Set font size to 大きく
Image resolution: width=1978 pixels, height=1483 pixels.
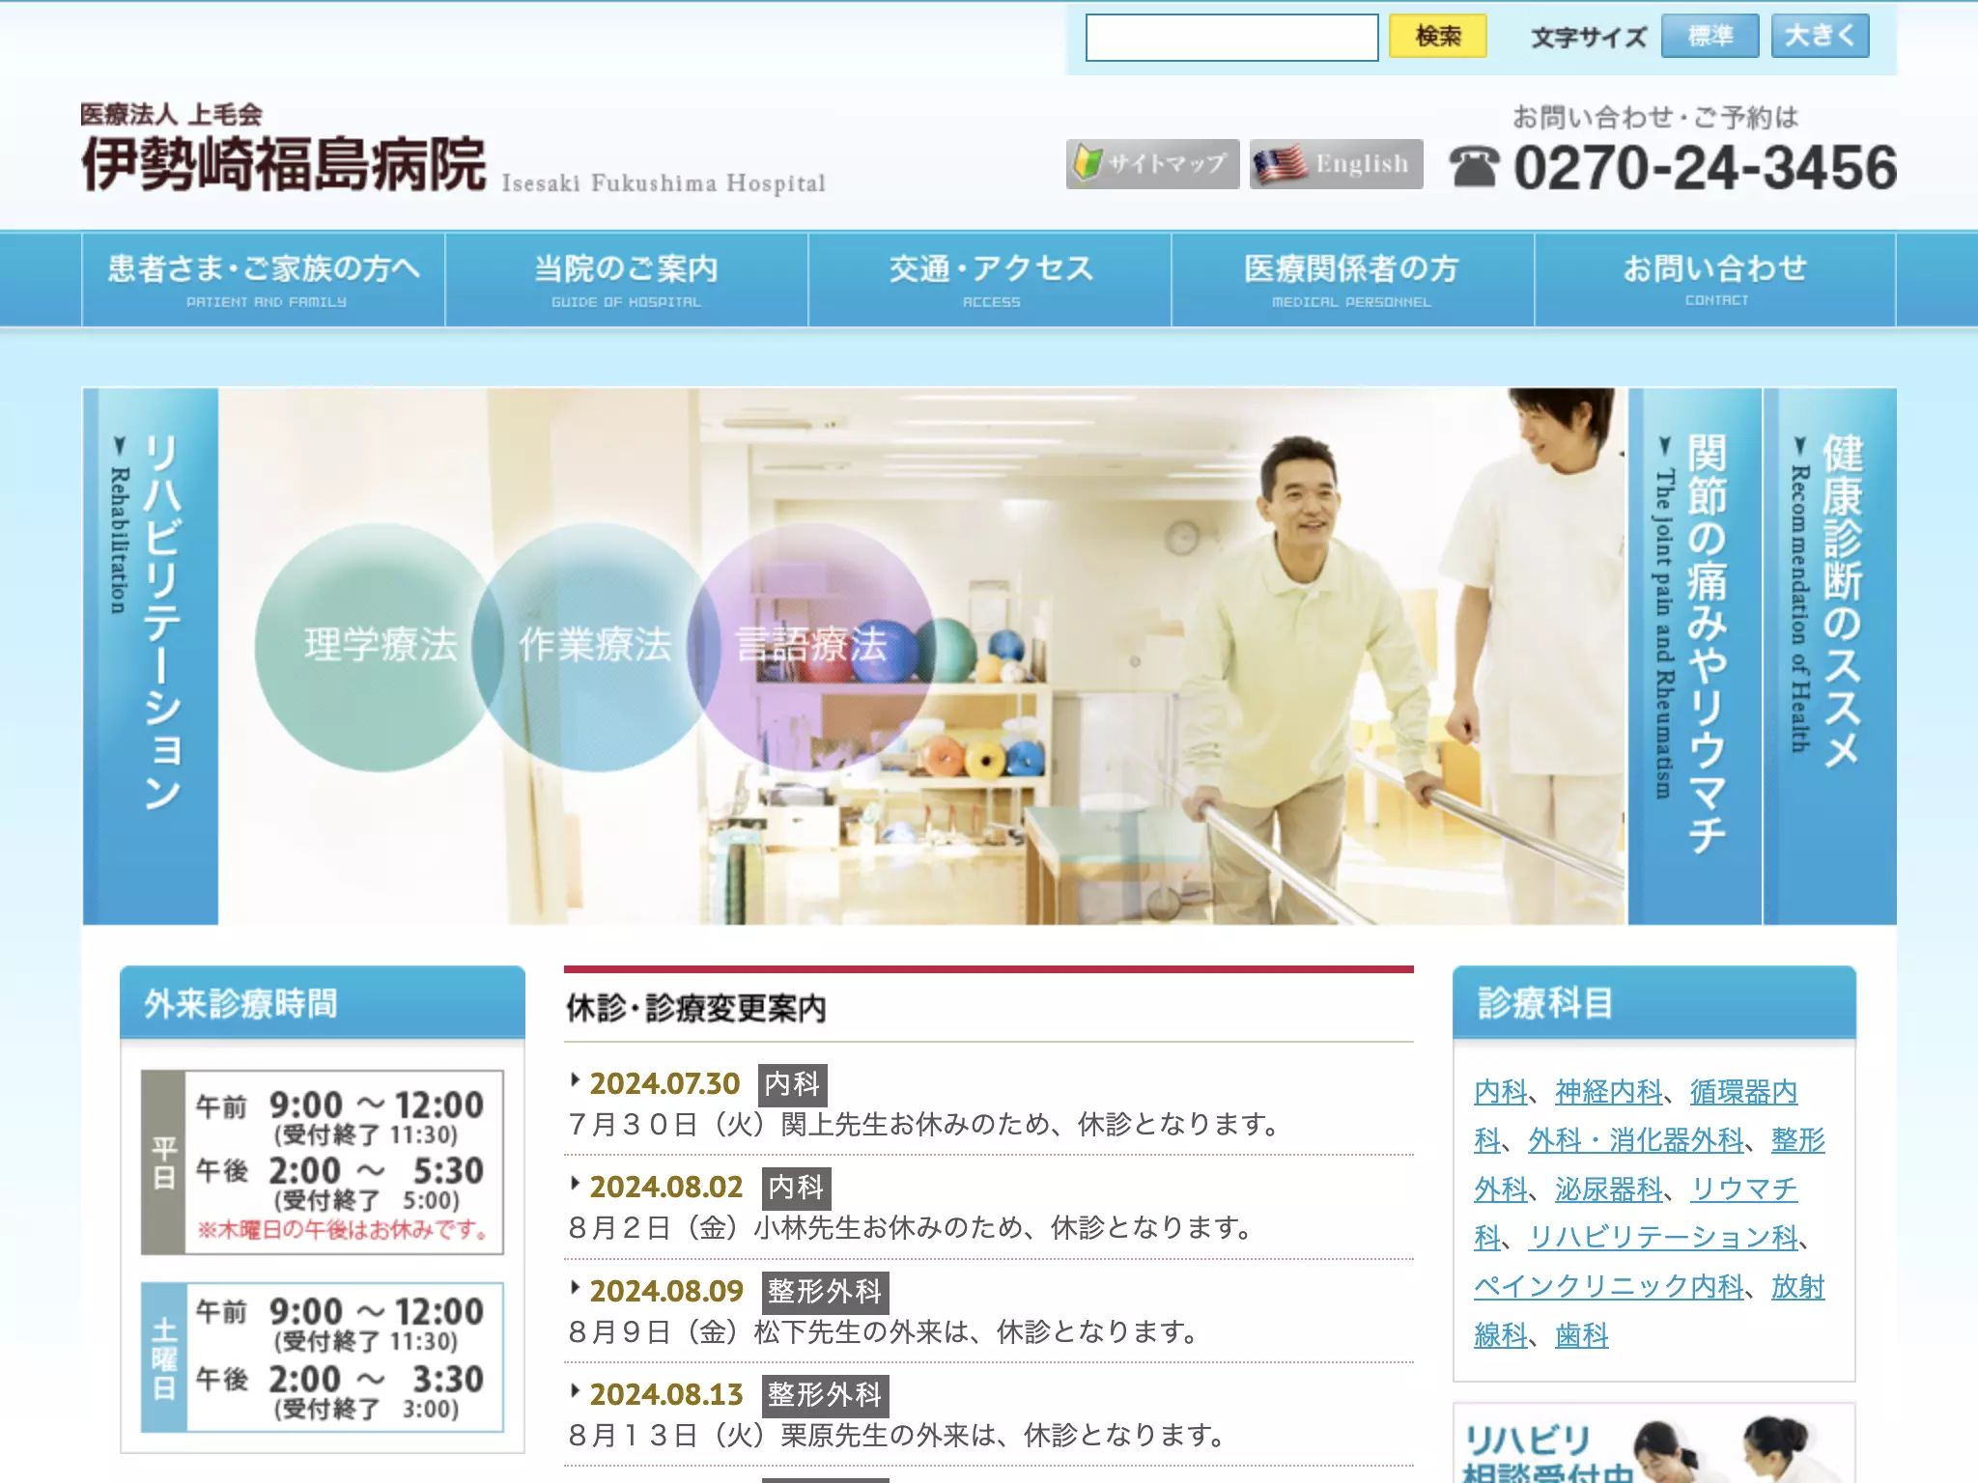point(1820,37)
